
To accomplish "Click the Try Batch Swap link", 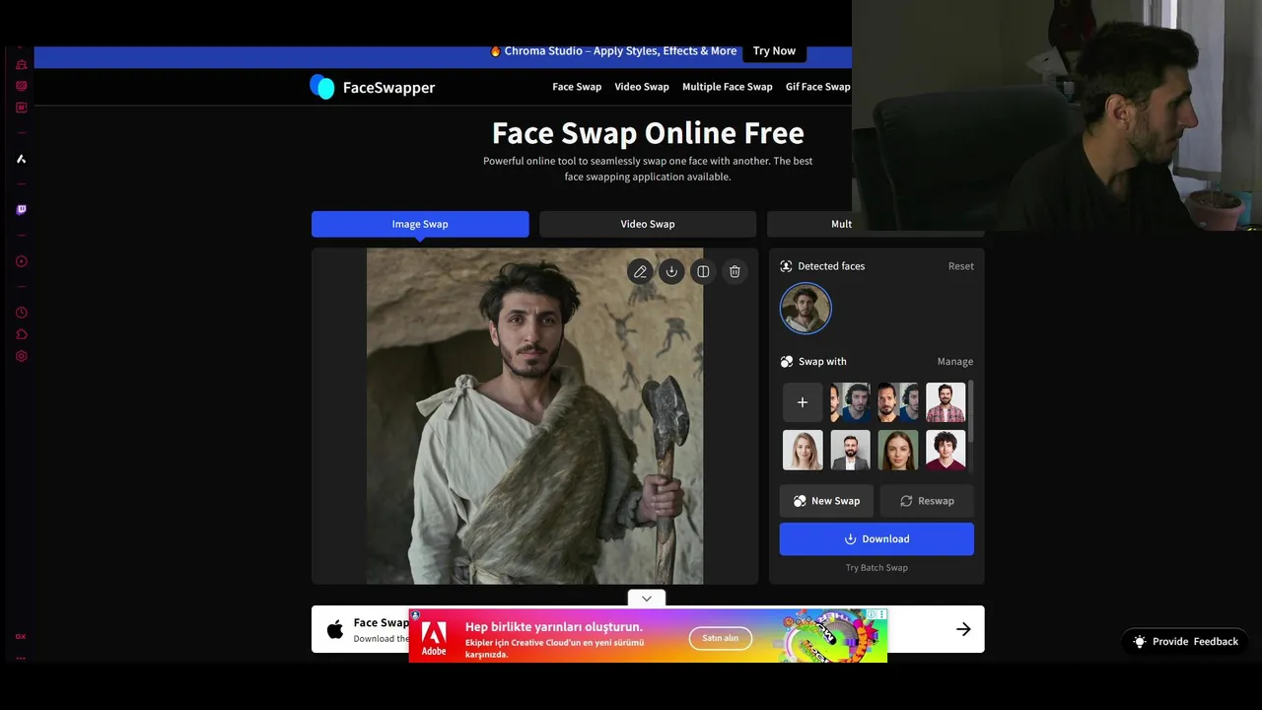I will 876,568.
